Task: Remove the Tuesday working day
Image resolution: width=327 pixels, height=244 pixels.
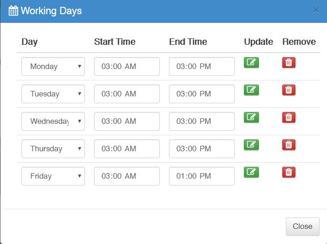Action: click(289, 90)
